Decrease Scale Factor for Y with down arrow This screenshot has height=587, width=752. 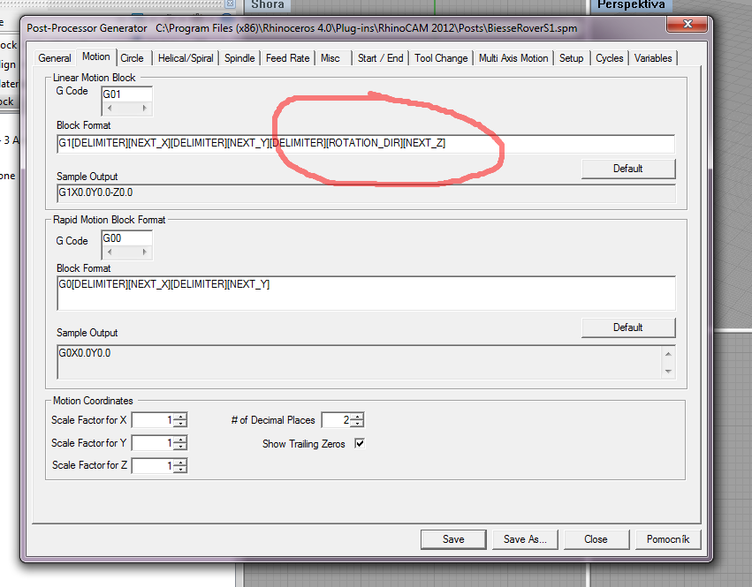(180, 447)
